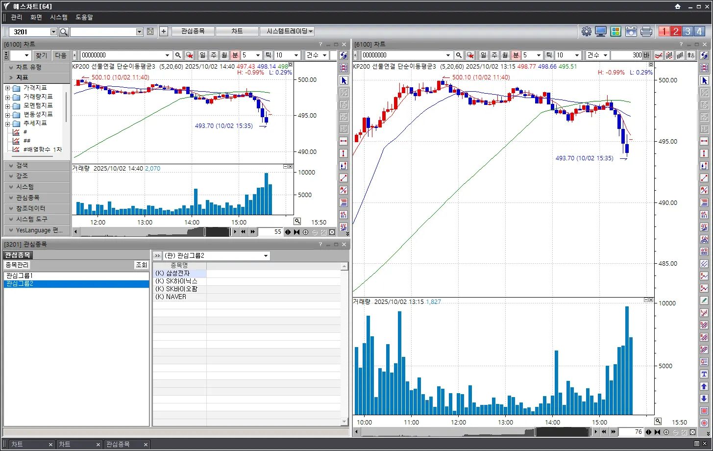The image size is (713, 451).
Task: Click the colored grid layout icon
Action: (616, 31)
